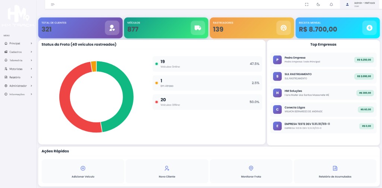Click the clients icon on Total de Clientes card
This screenshot has height=188, width=382.
click(x=112, y=28)
